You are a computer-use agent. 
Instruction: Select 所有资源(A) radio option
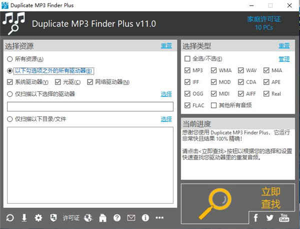(25, 59)
